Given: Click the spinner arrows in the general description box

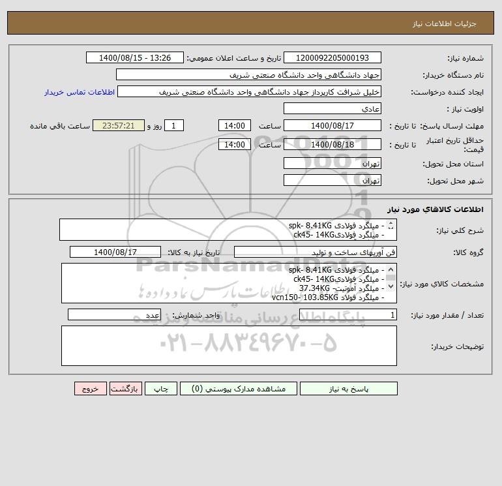Looking at the screenshot, I should 391,226.
